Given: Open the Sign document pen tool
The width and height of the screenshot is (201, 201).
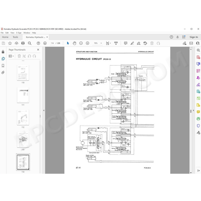Looking at the screenshot, I should [139, 43].
